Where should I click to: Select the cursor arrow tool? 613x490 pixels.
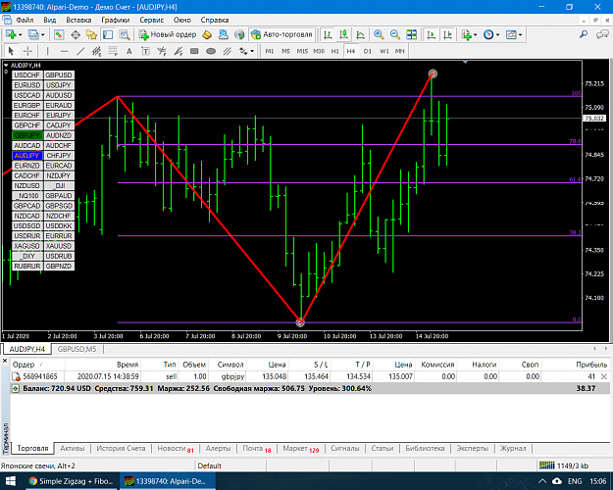pos(11,51)
